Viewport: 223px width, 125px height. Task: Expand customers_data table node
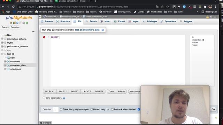click(x=5, y=65)
